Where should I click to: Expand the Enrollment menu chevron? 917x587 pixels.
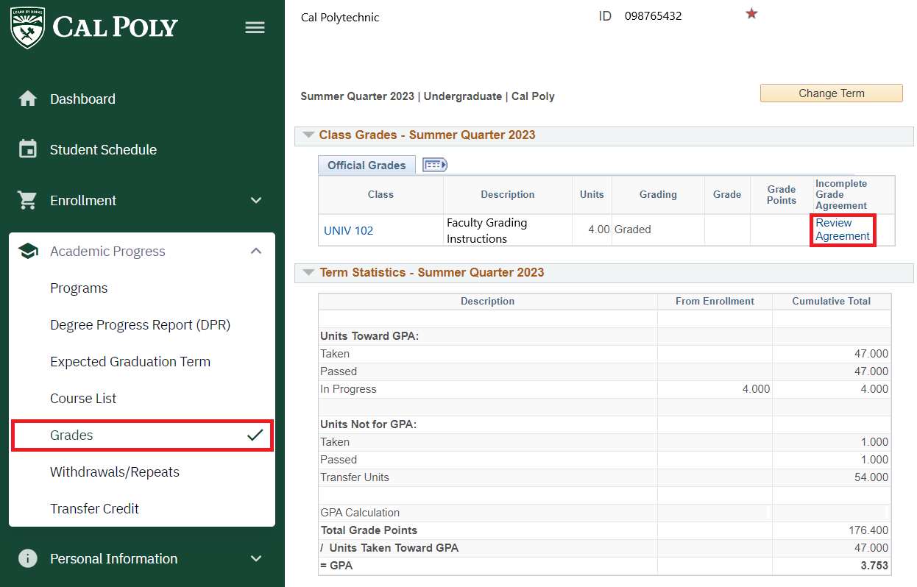[x=256, y=200]
